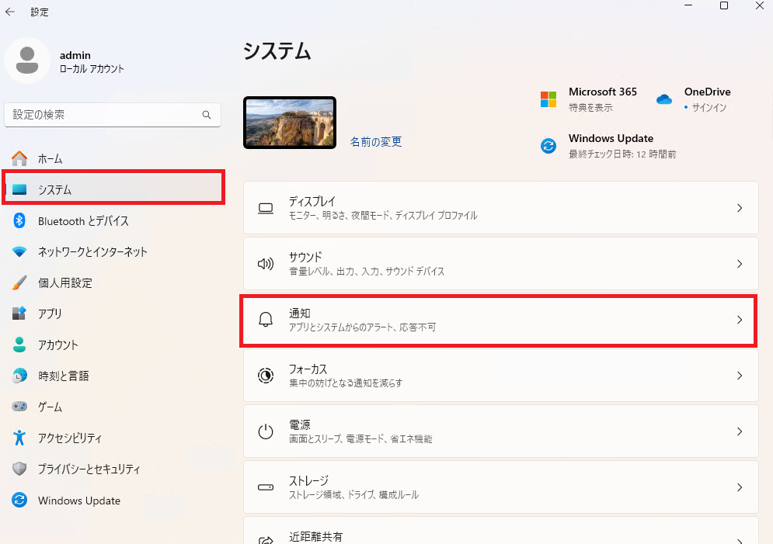The width and height of the screenshot is (773, 544).
Task: Click the Bluetooth icon in the sidebar
Action: coord(19,220)
